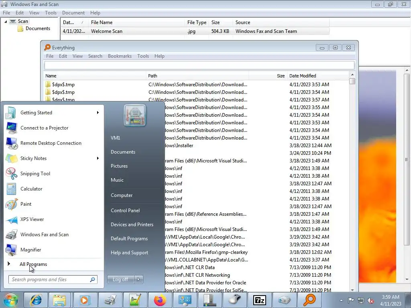Show hidden tray icons arrow

click(x=341, y=300)
